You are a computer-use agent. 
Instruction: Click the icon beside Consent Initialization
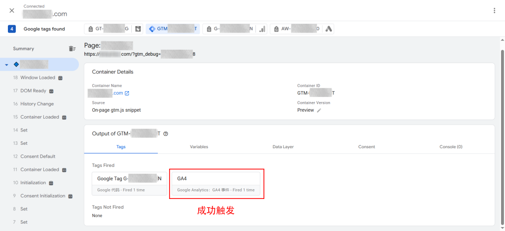pyautogui.click(x=70, y=196)
